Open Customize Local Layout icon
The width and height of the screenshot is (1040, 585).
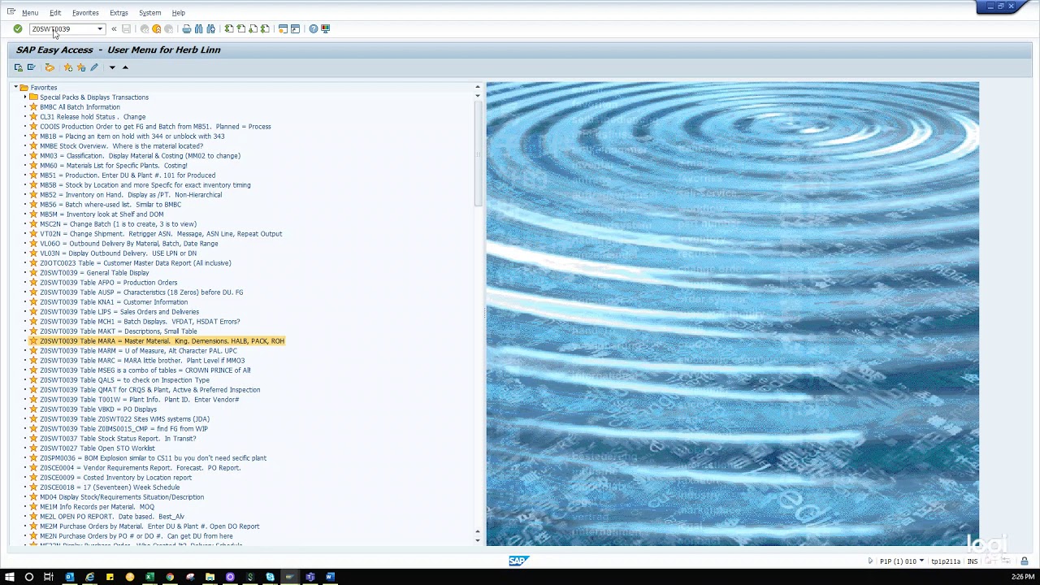pos(326,29)
